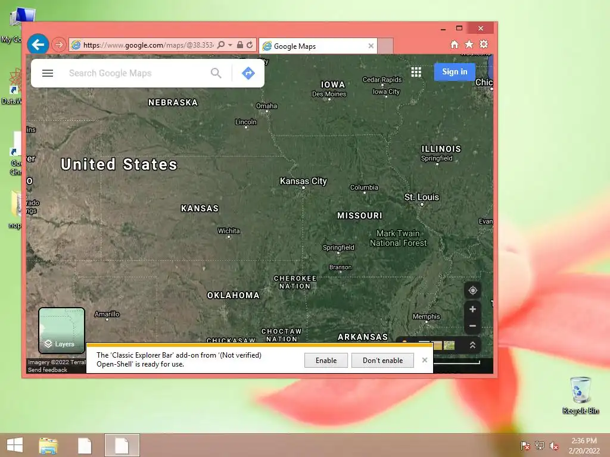Close the Google Maps tab
The image size is (610, 457).
click(x=371, y=46)
